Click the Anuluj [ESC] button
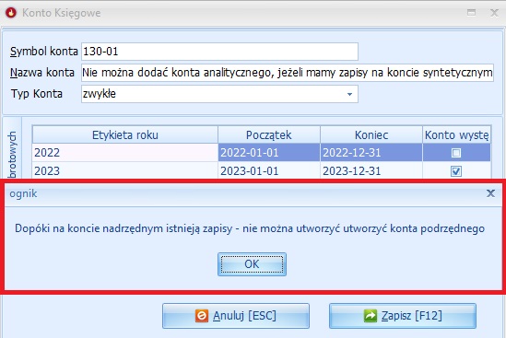The image size is (506, 338). [236, 316]
